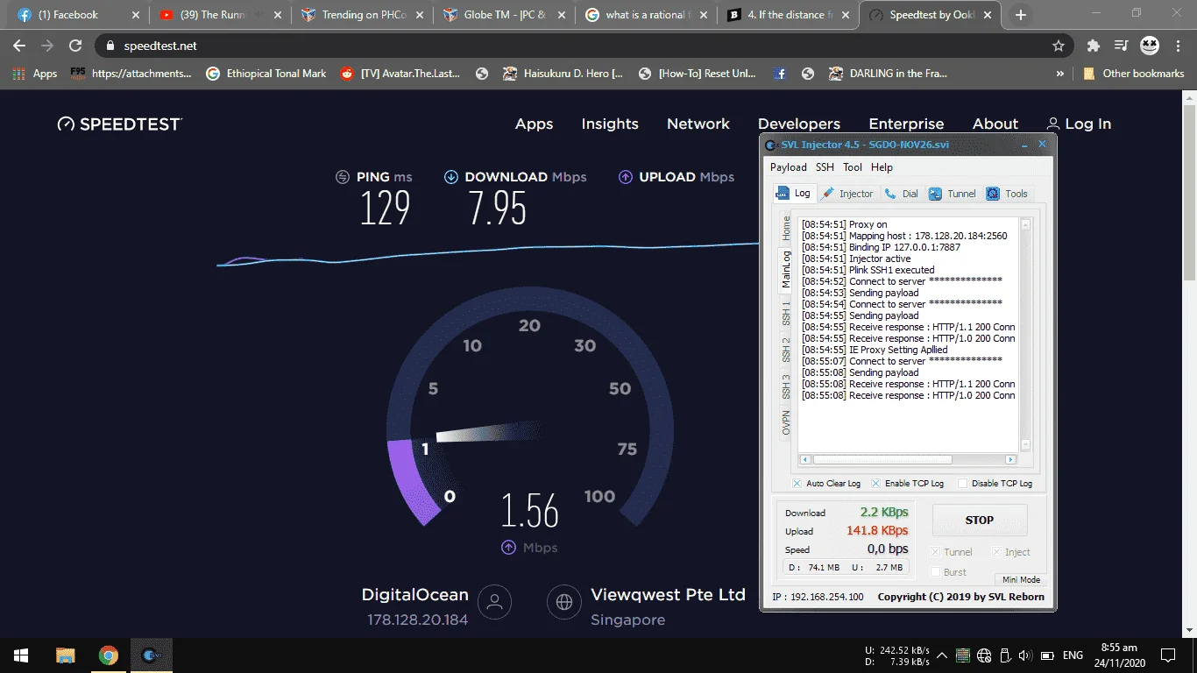1197x673 pixels.
Task: Select the Home vertical log tab
Action: 786,228
